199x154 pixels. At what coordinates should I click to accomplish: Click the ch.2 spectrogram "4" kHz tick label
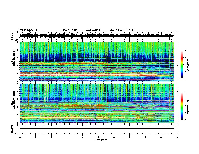coord(17,107)
